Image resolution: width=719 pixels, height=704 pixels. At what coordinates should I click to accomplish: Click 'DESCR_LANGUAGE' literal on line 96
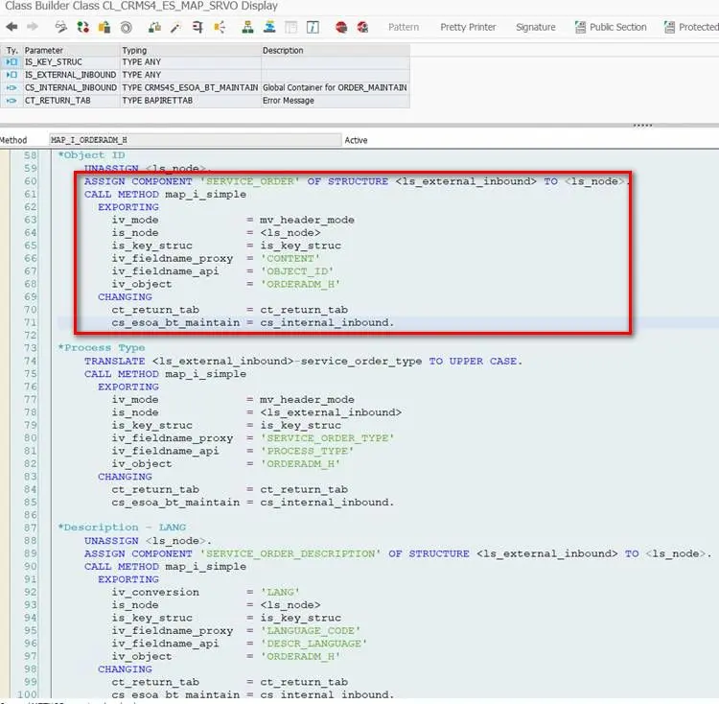(313, 644)
